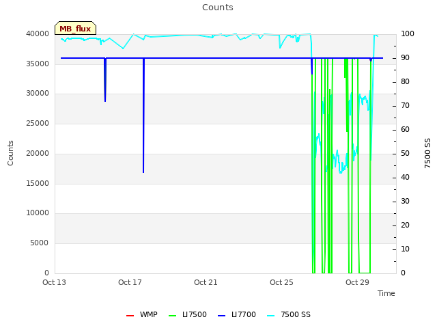The height and width of the screenshot is (328, 437).
Task: Click the cyan 7500 SS legend swatch
Action: [x=271, y=316]
